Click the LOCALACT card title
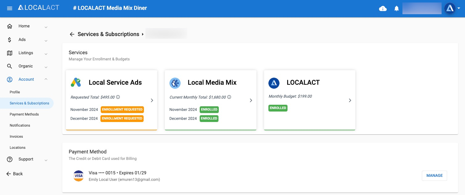 [x=303, y=83]
